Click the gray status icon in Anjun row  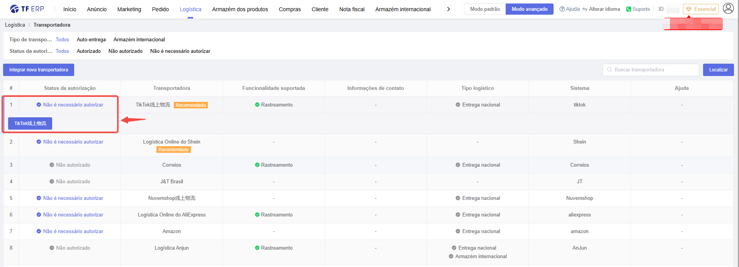coord(52,248)
